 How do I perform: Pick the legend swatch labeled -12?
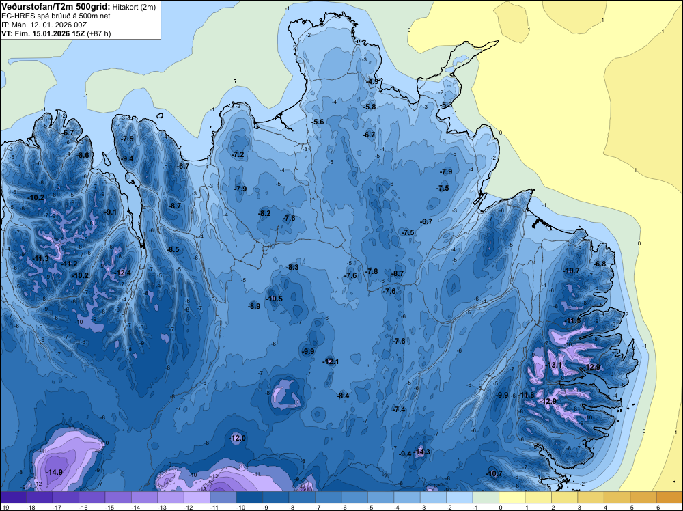pos(197,497)
